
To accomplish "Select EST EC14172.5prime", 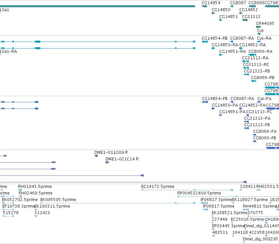I will [158, 187].
